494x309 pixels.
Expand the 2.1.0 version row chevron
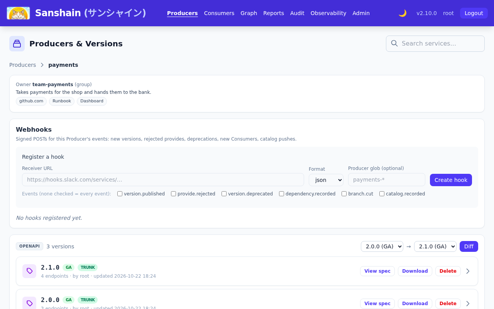[468, 271]
